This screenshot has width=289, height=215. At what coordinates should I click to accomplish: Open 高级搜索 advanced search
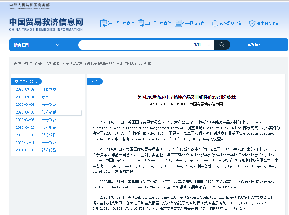254,45
